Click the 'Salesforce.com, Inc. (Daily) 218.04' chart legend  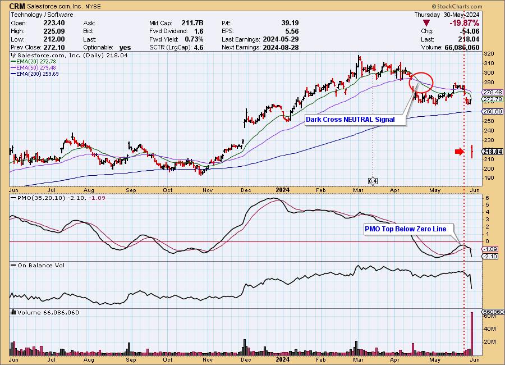69,56
